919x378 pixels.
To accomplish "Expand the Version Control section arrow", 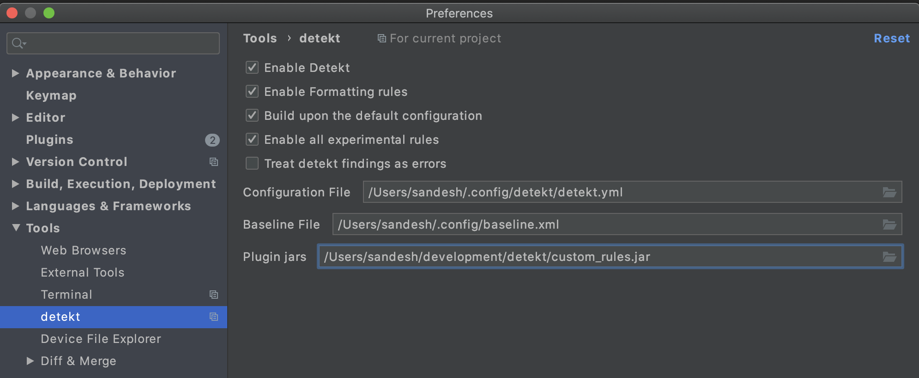I will coord(15,162).
